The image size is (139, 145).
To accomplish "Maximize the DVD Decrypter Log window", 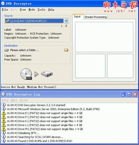I will click(x=129, y=94).
